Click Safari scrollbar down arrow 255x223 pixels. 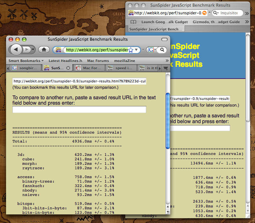click(x=248, y=211)
